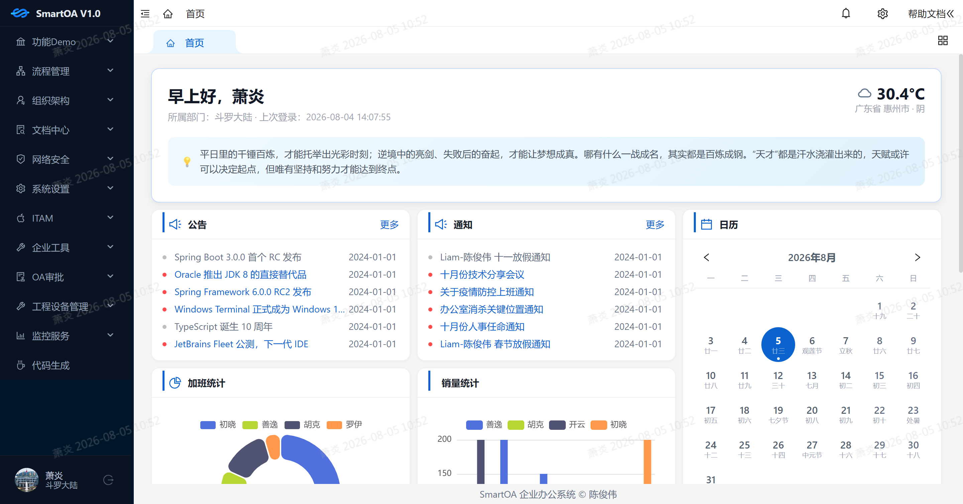963x504 pixels.
Task: Click the SmartOA logo icon
Action: (20, 13)
